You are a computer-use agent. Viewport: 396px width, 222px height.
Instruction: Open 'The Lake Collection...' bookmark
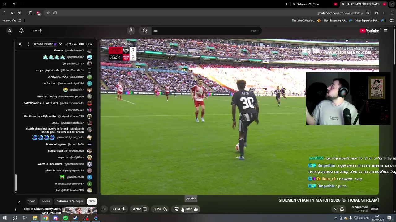(x=306, y=21)
